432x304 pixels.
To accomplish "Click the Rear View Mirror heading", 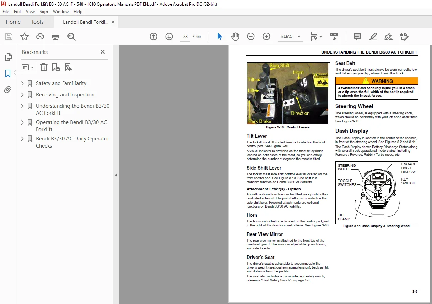I will [x=265, y=234].
